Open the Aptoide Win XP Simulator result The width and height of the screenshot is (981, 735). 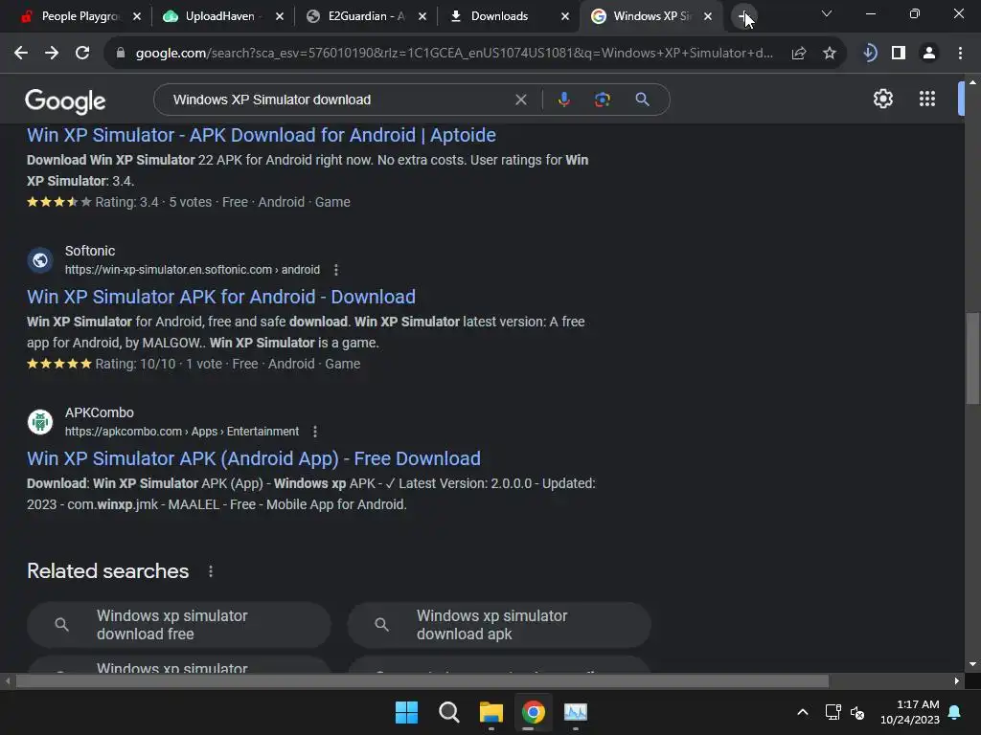coord(262,135)
